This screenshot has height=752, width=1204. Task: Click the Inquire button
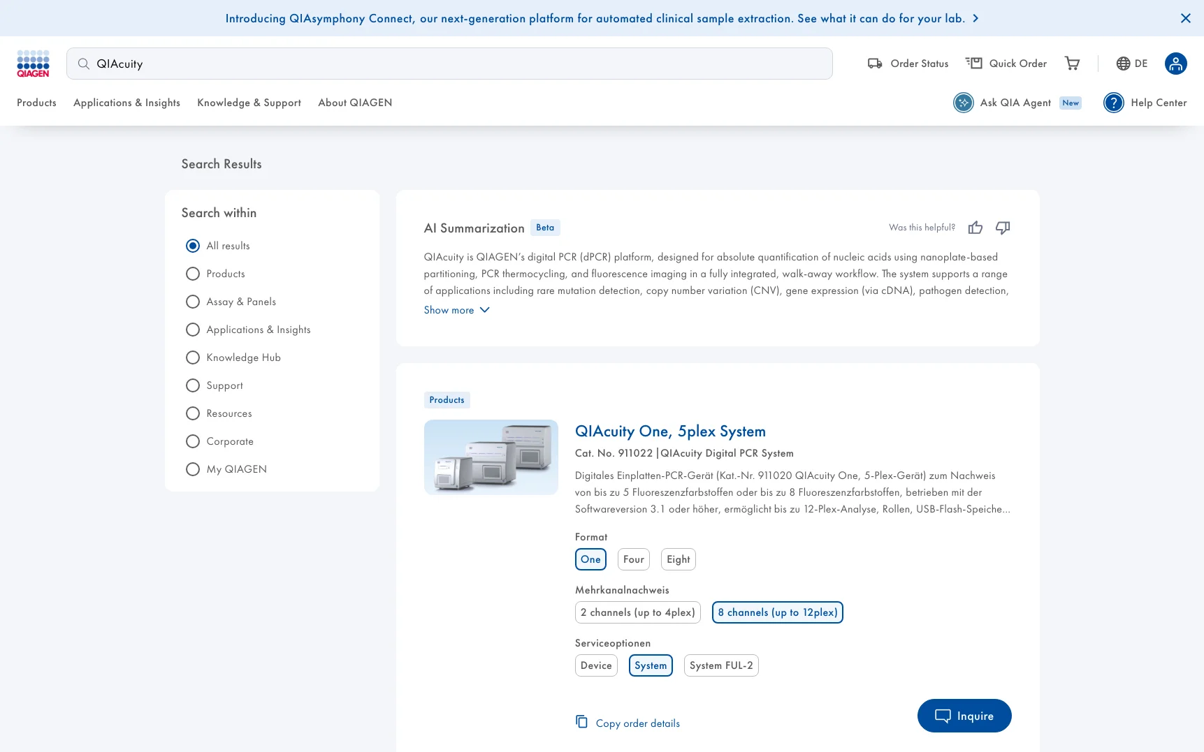click(964, 716)
